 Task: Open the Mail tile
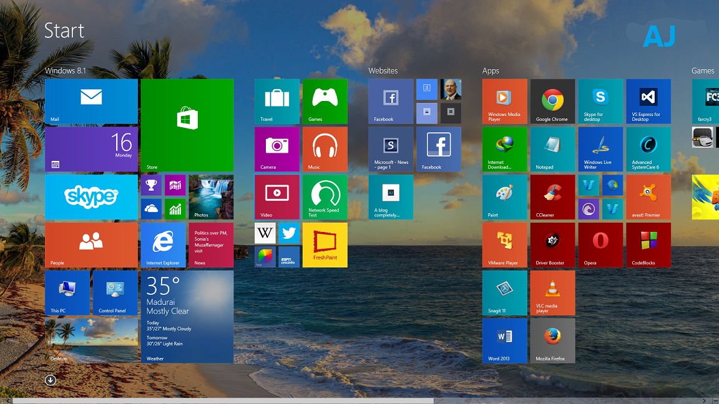91,101
